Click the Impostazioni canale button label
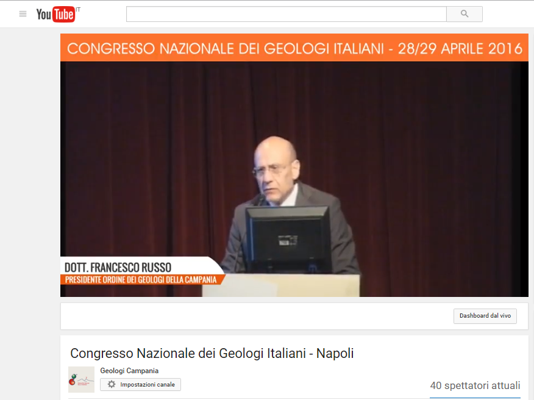534x400 pixels. [148, 385]
